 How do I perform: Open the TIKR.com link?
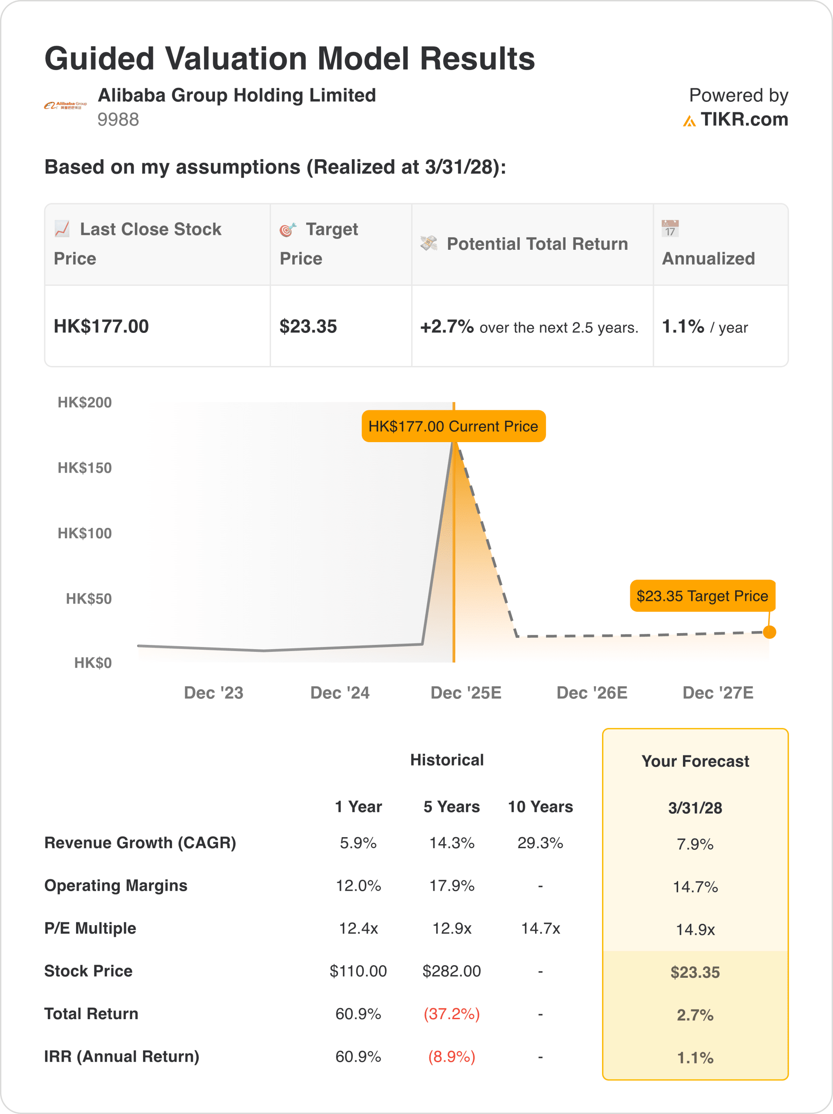(744, 119)
